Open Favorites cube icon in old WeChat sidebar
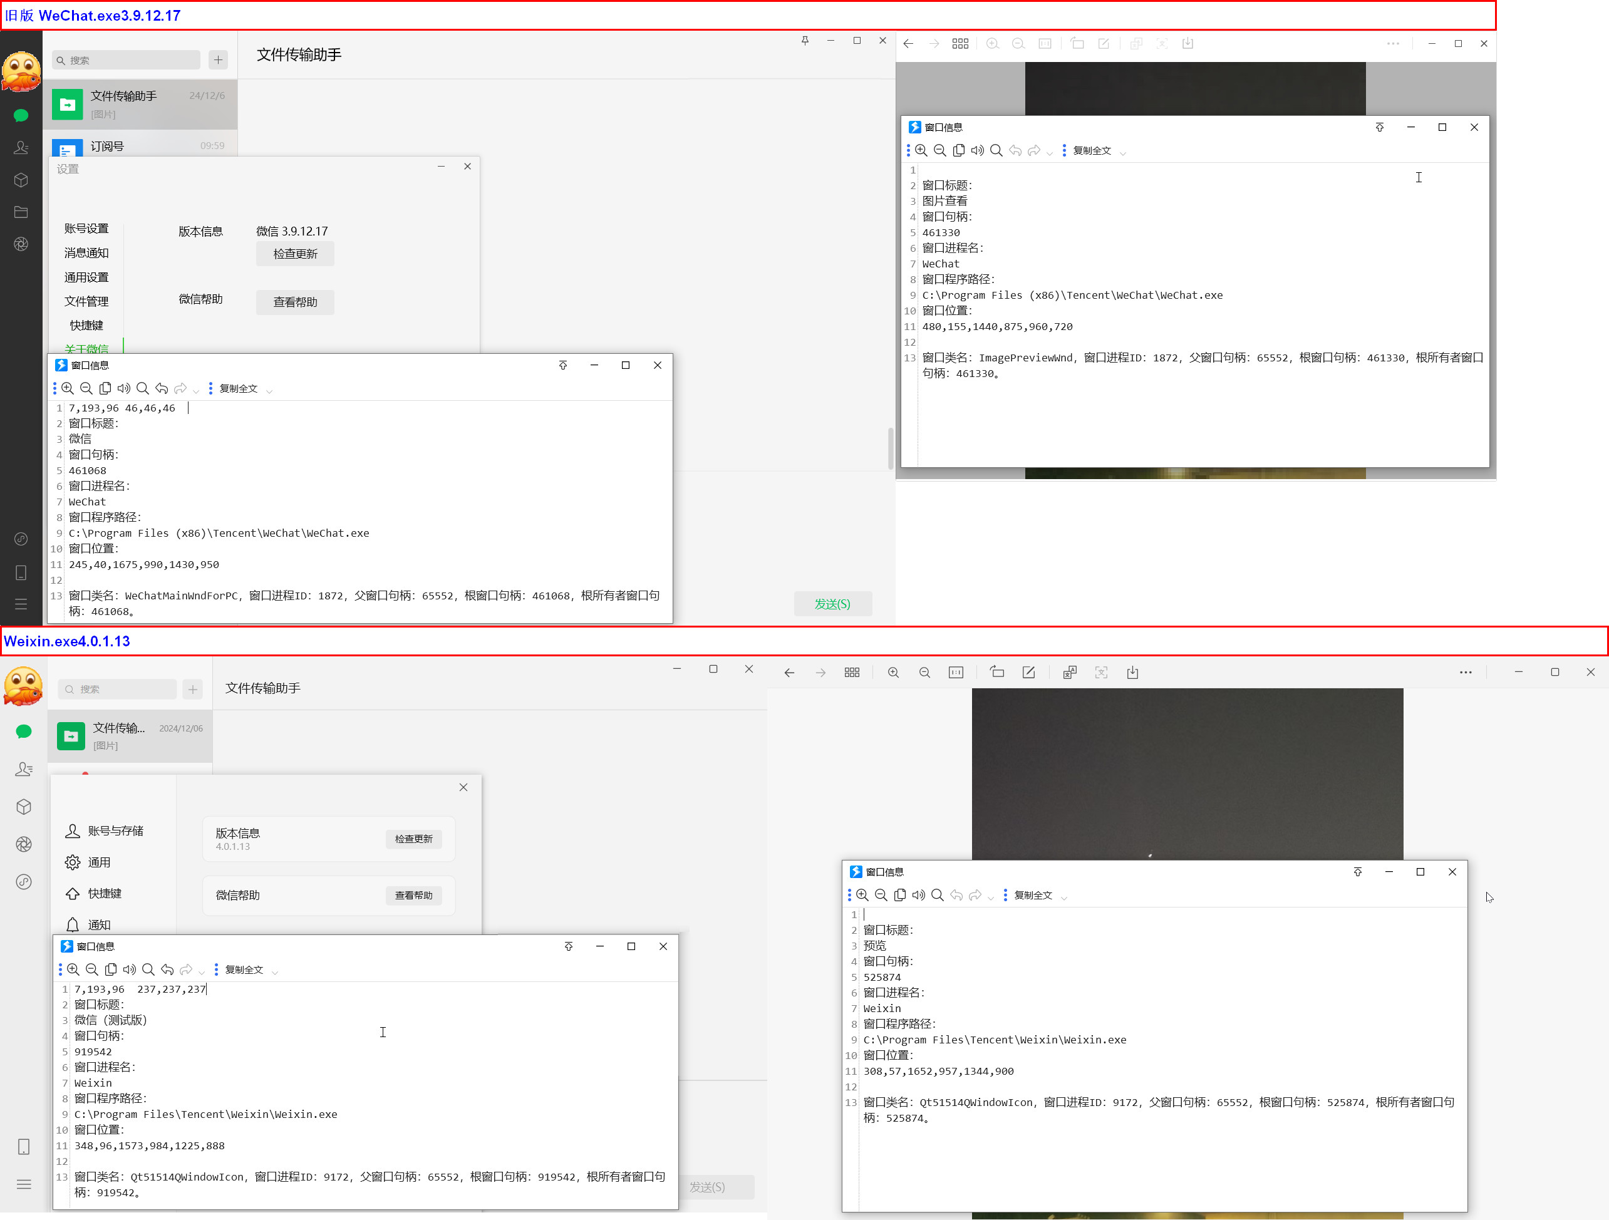1609x1220 pixels. click(21, 180)
